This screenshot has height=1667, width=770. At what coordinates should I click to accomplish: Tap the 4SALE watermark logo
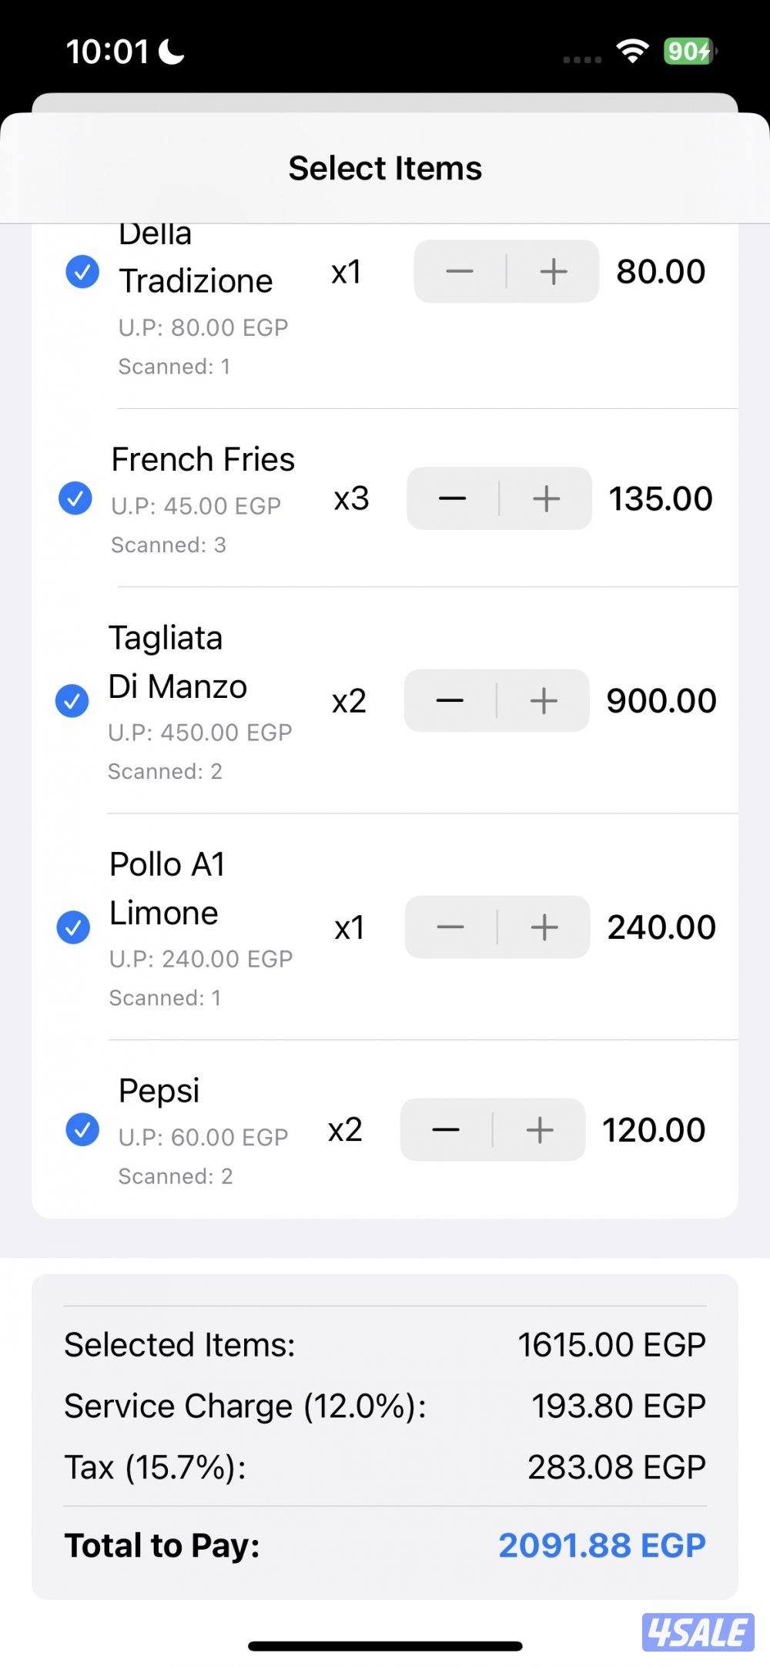(x=698, y=1632)
